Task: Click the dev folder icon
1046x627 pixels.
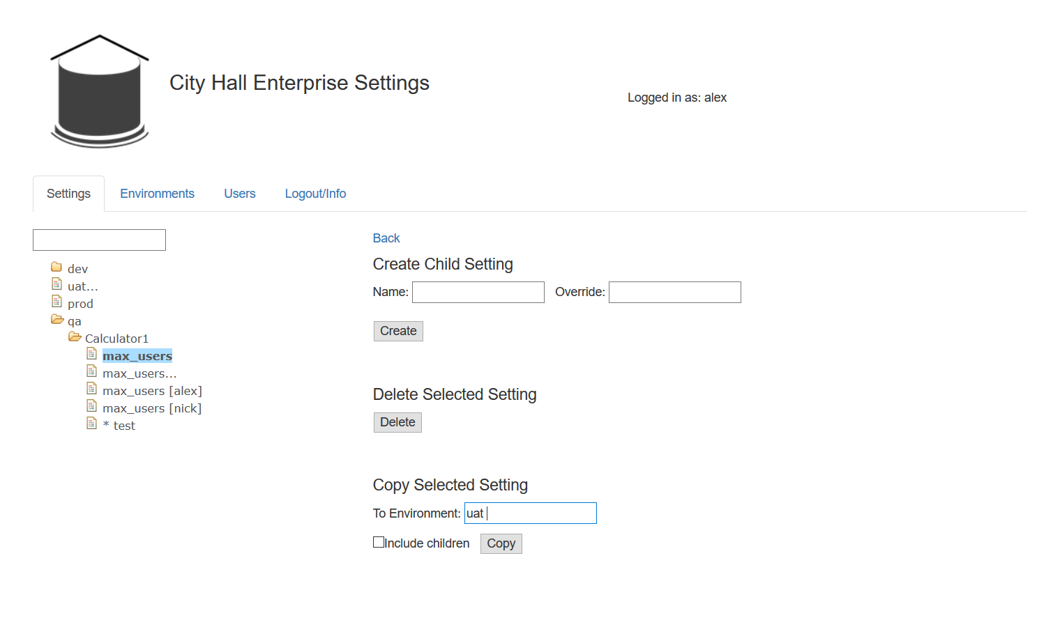Action: tap(56, 267)
